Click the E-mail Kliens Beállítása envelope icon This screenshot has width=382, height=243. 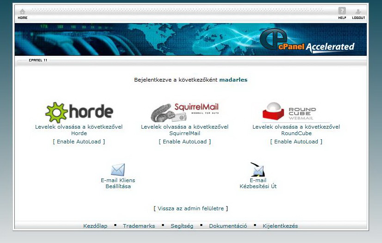click(x=118, y=170)
